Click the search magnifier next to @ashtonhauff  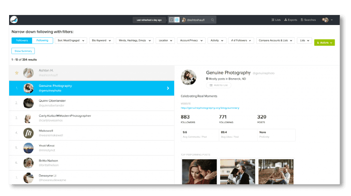[x=212, y=20]
